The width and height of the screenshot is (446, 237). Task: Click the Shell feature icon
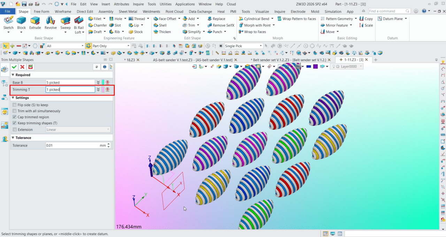(x=162, y=25)
